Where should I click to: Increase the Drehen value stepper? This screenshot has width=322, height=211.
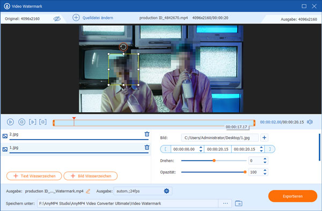[265, 159]
